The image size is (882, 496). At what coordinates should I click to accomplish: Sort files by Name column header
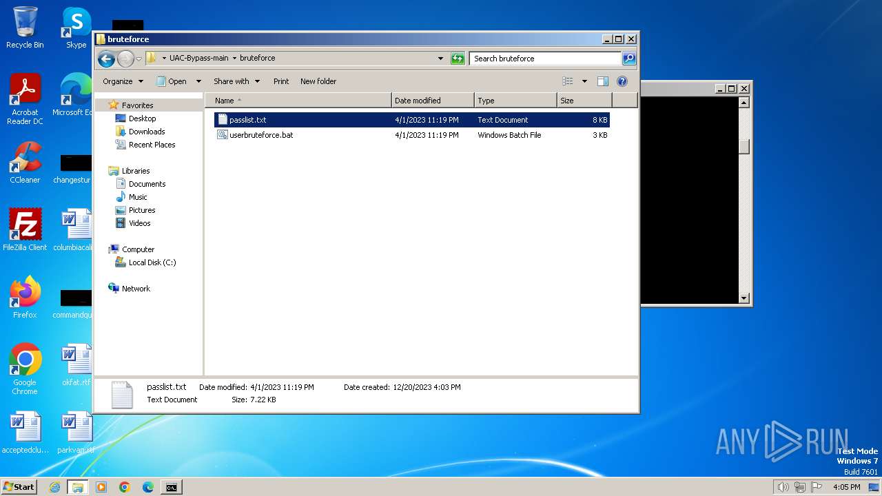298,101
